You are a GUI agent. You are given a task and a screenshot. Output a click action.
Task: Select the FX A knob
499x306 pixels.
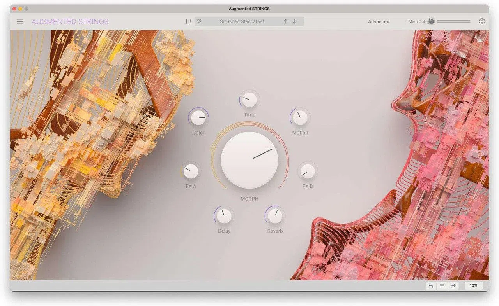[191, 171]
